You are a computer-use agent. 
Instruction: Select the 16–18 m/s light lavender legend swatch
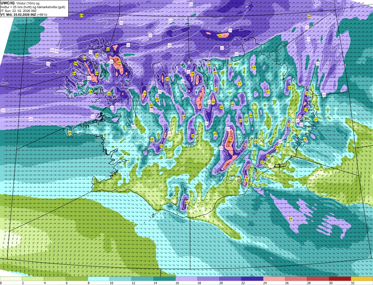[186, 279]
